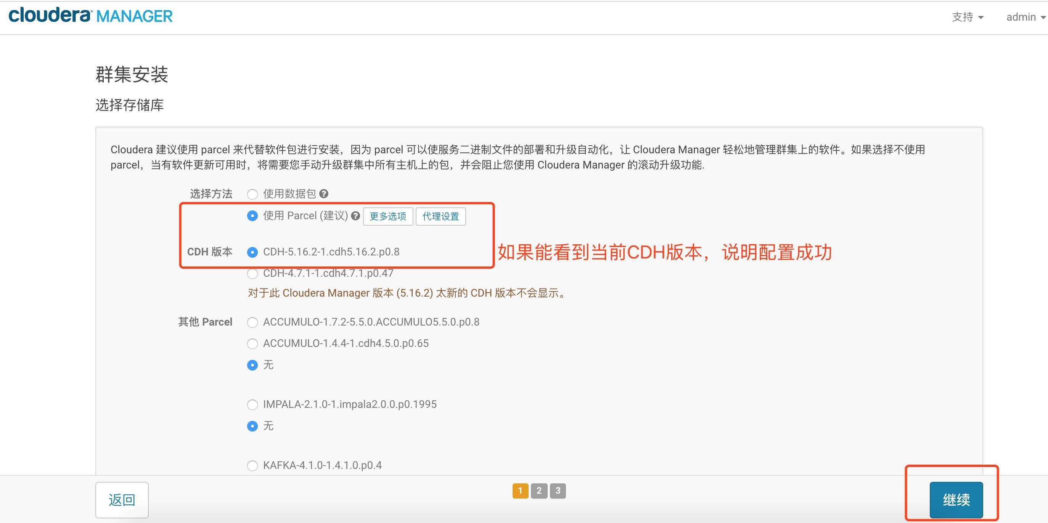Viewport: 1048px width, 523px height.
Task: Click the 选择方法 label
Action: click(x=211, y=194)
